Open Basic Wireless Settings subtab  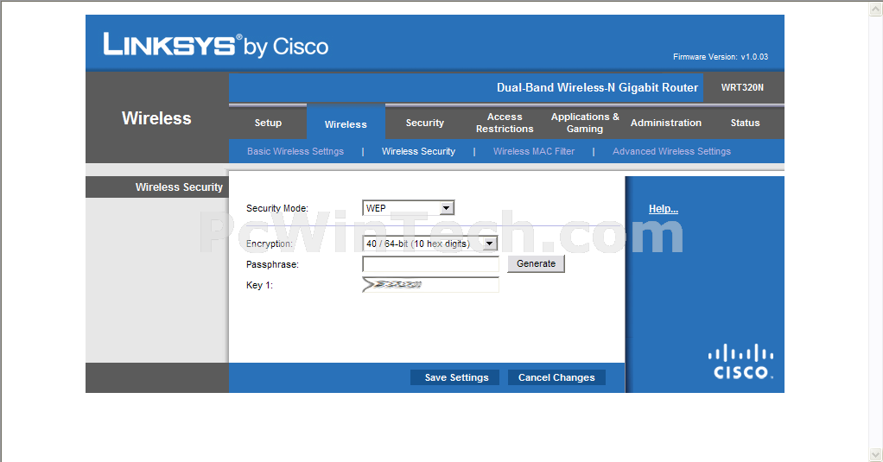pyautogui.click(x=295, y=151)
